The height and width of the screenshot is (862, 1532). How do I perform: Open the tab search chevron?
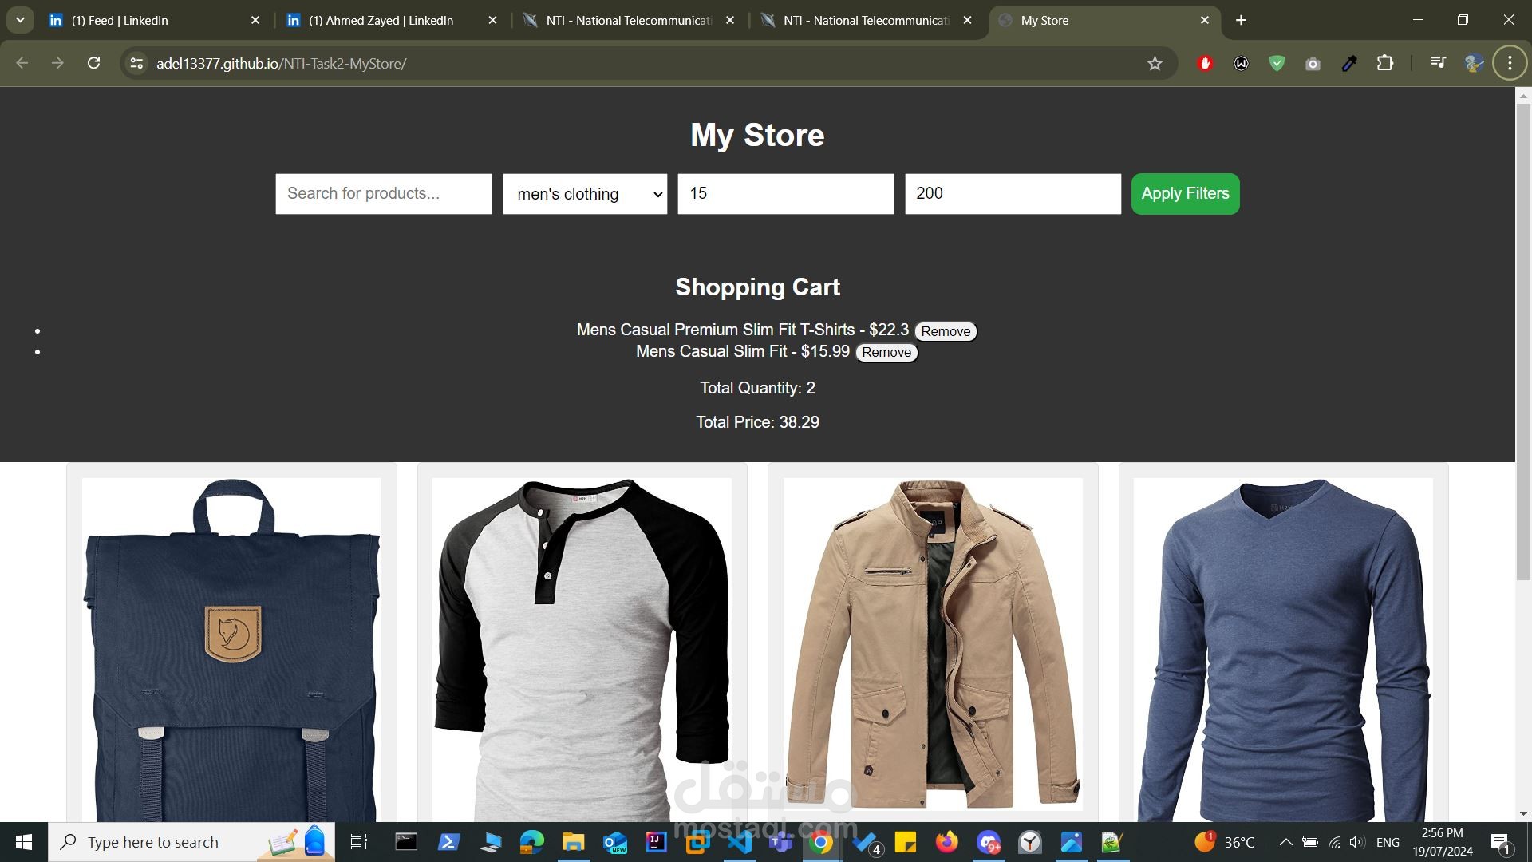[20, 20]
